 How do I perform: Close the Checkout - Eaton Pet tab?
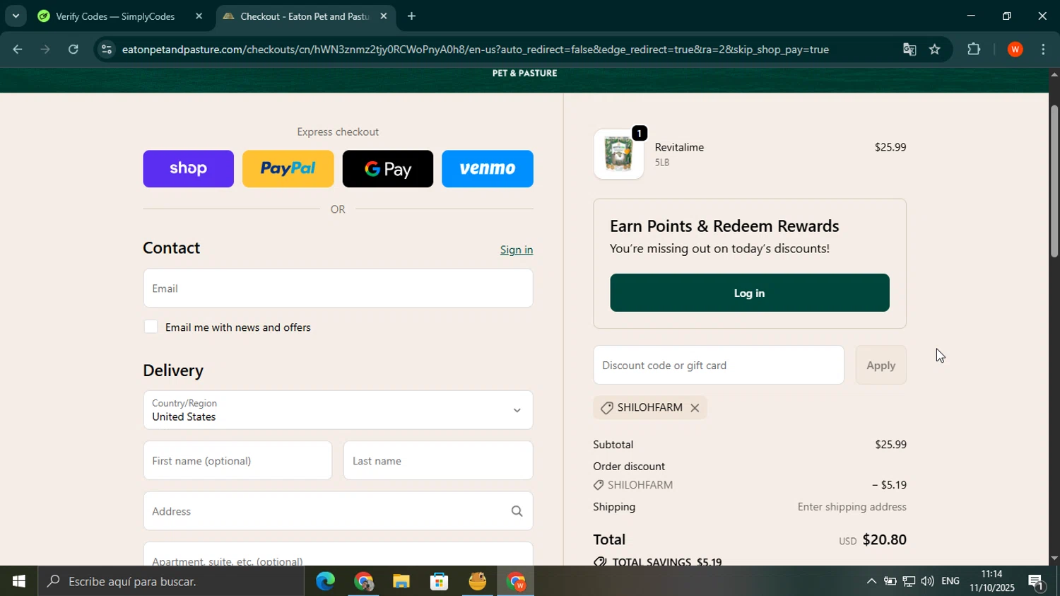(383, 16)
